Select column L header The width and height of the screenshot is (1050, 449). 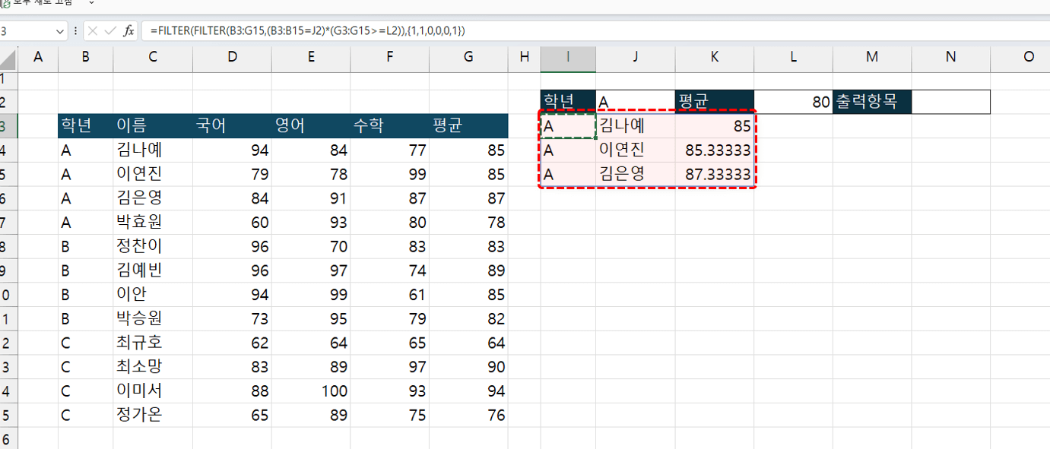pos(794,57)
